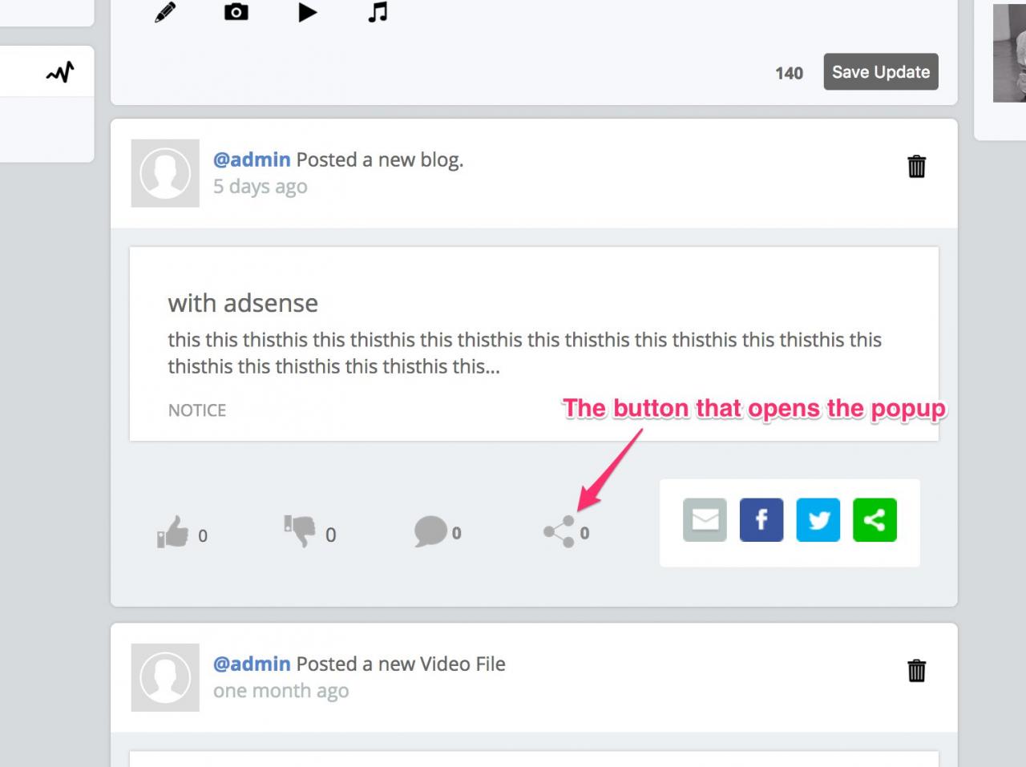Like the blog post with thumbs up

click(172, 531)
